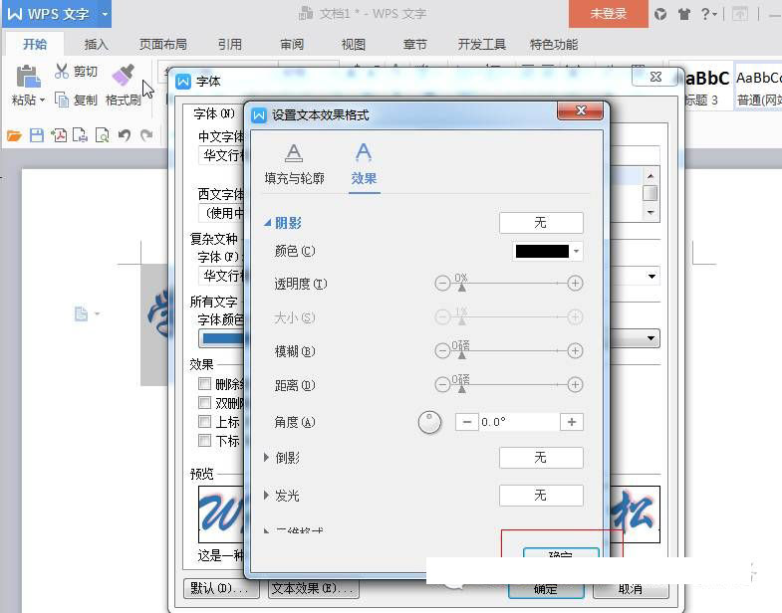Select the 标题 3 style thumbnail
The width and height of the screenshot is (782, 613).
click(x=707, y=88)
